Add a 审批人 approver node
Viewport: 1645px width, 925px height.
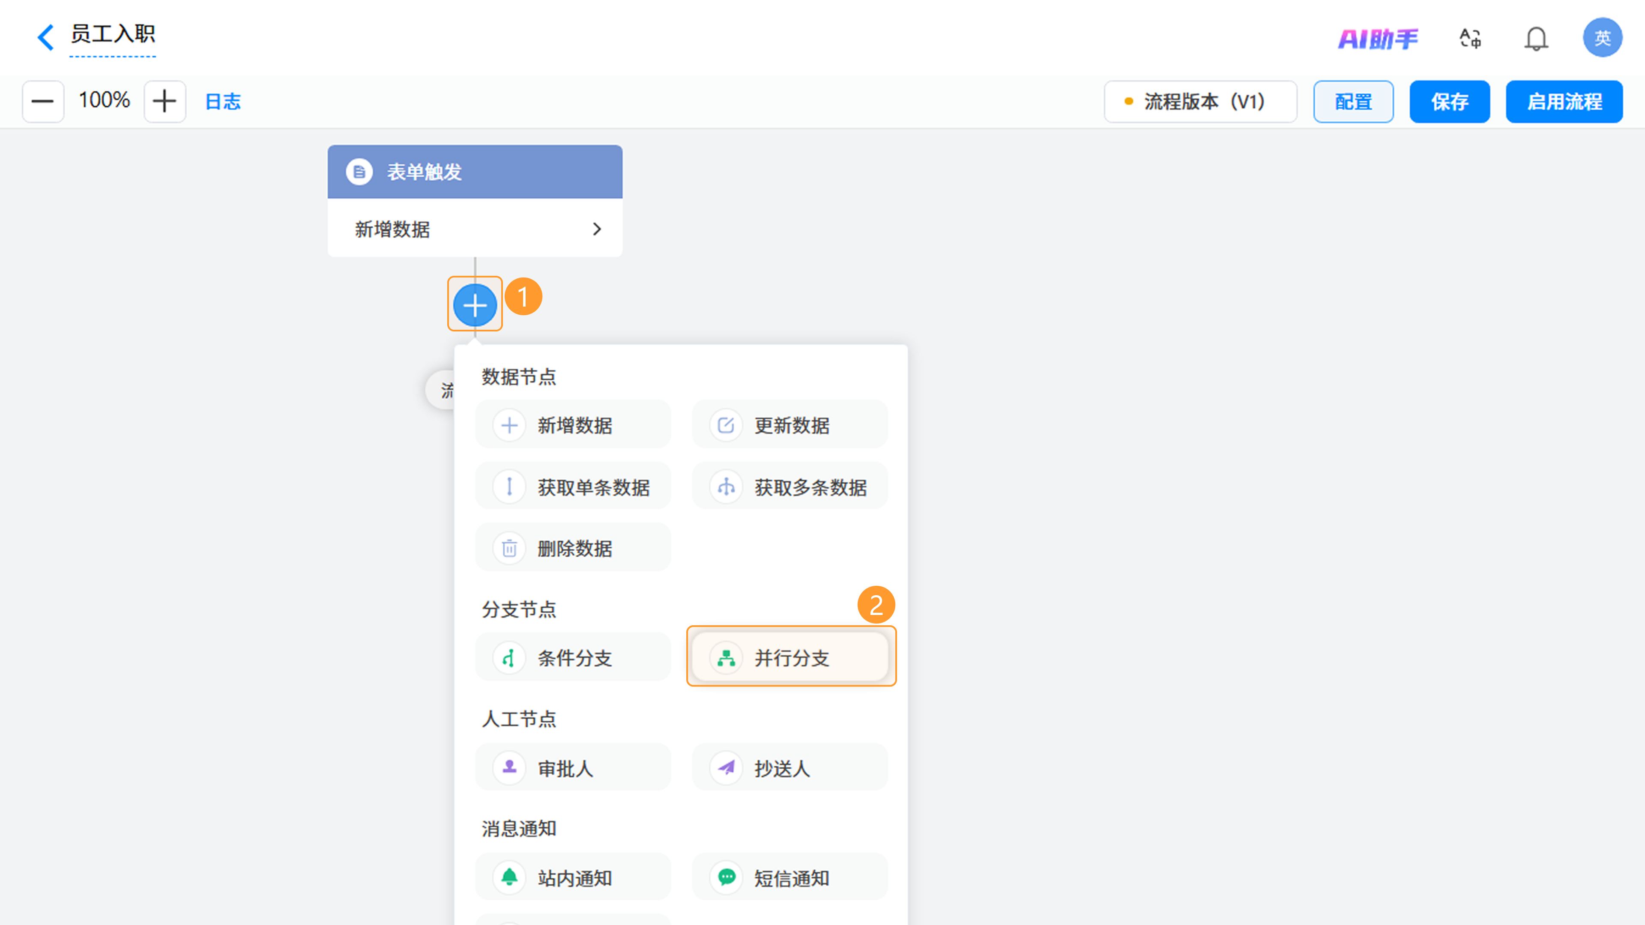point(573,767)
